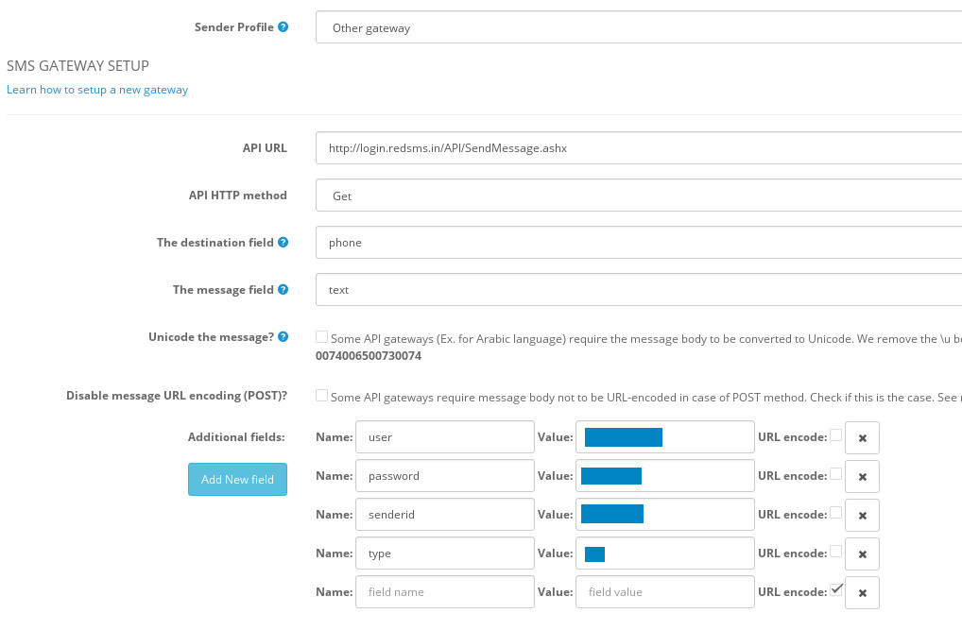Open the Sender Profile dropdown
962x630 pixels.
coord(639,28)
